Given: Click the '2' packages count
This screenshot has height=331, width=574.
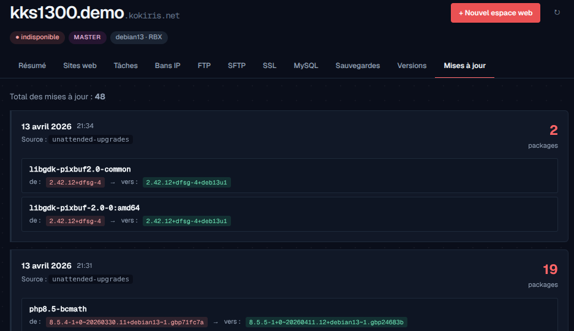Looking at the screenshot, I should pos(554,131).
